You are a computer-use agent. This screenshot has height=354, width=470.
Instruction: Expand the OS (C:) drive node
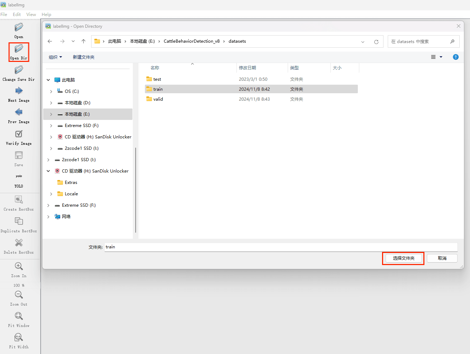[x=51, y=91]
